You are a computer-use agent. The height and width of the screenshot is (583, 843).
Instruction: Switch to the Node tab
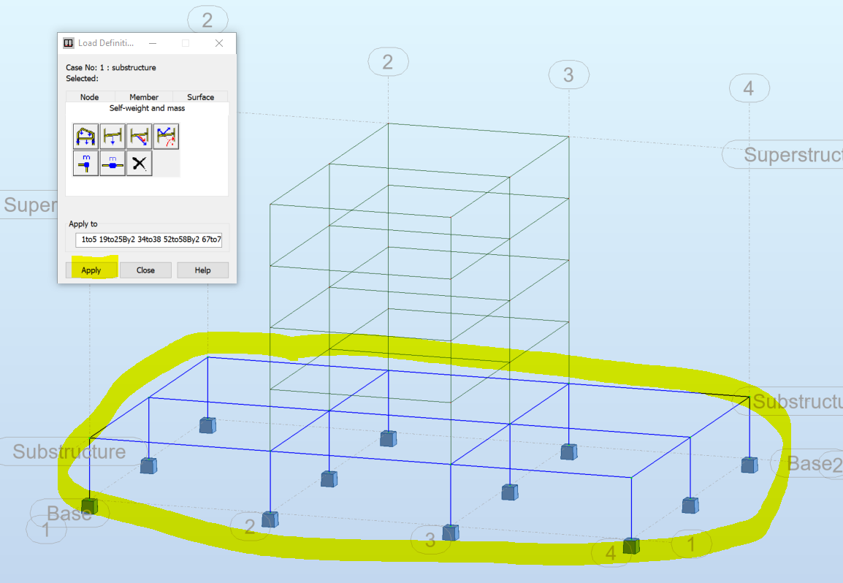click(89, 96)
